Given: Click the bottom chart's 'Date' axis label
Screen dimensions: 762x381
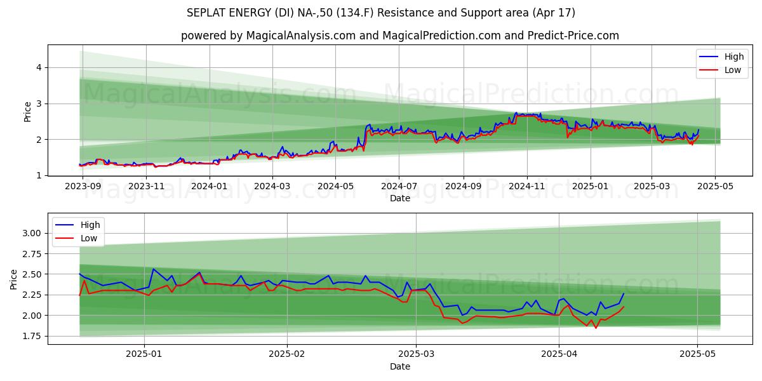Looking at the screenshot, I should point(400,366).
